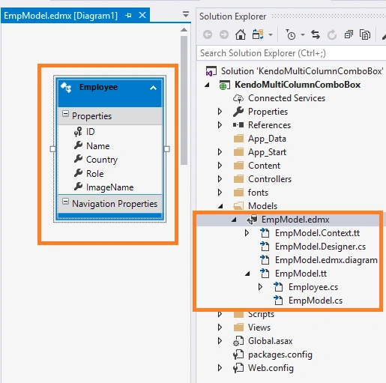Expand Employee.cs node
The image size is (386, 383).
[x=260, y=287]
